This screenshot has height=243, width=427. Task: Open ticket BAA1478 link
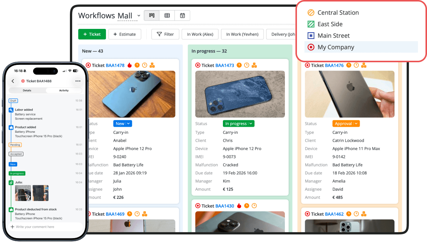tap(115, 65)
